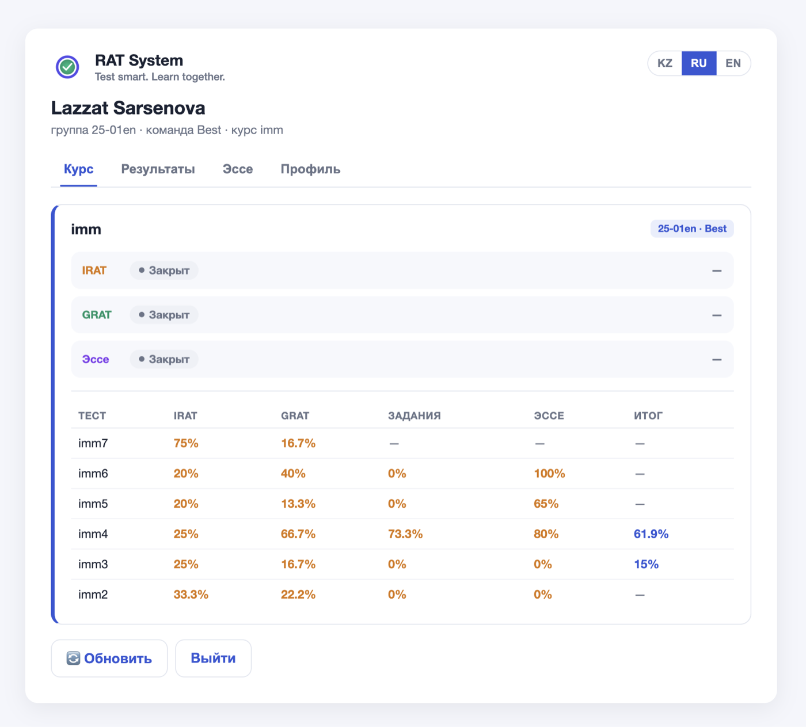Select the imm4 test row name
The width and height of the screenshot is (806, 727).
[x=93, y=534]
